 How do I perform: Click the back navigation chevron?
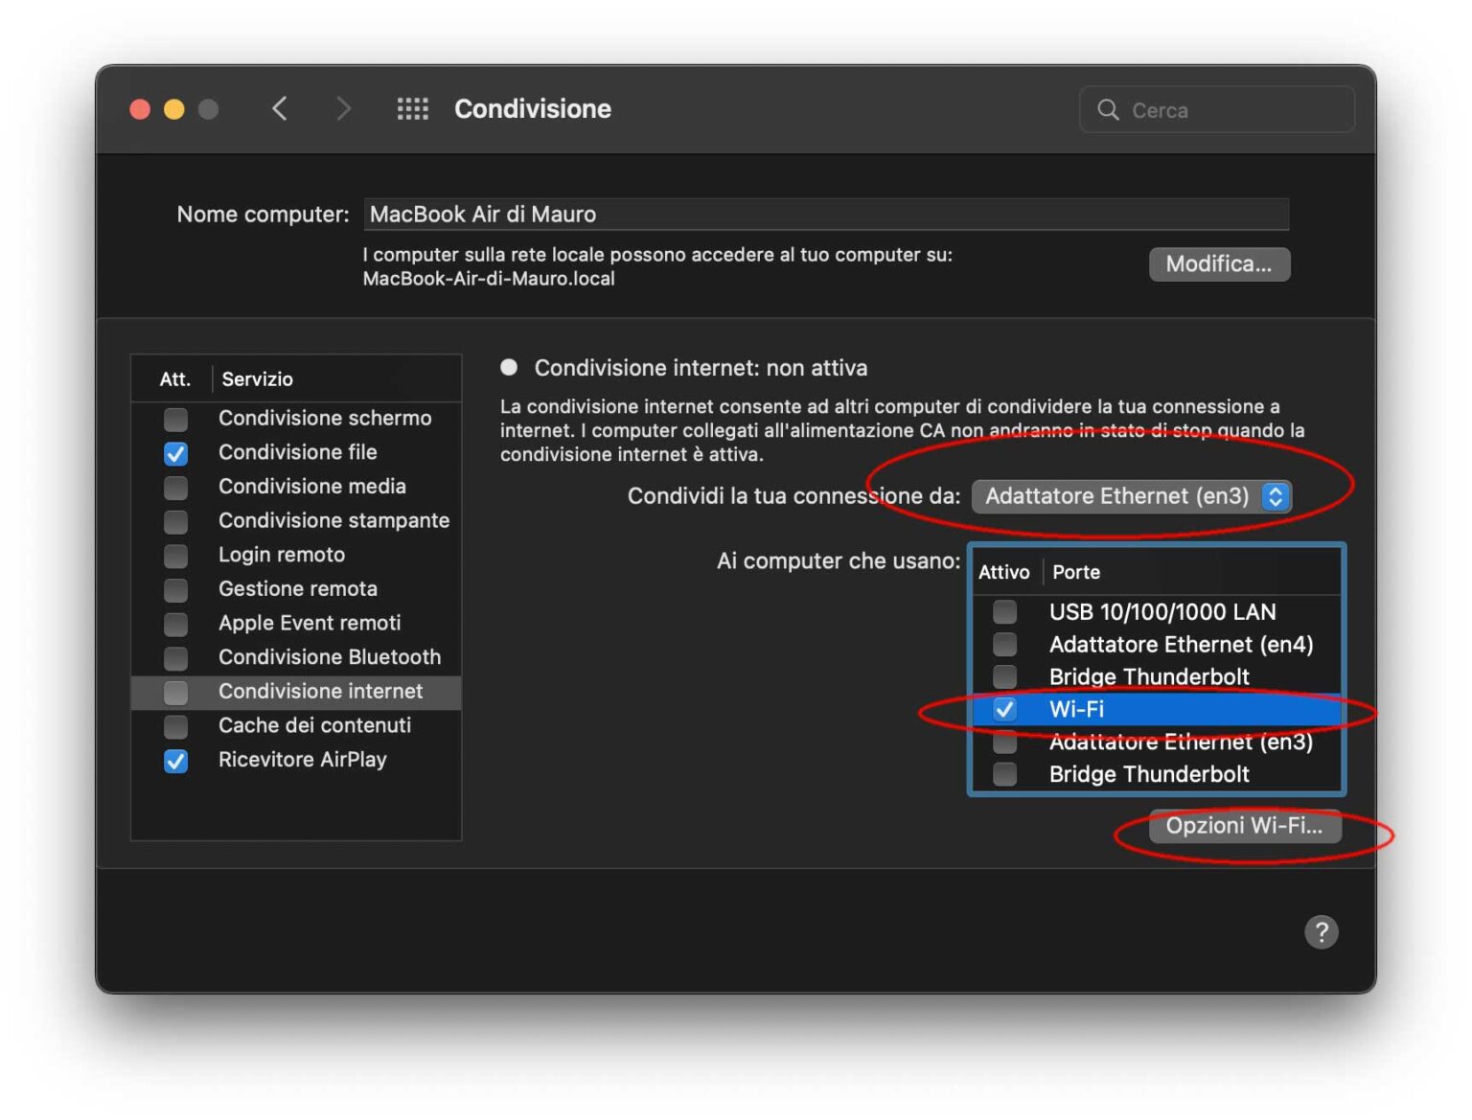click(x=279, y=108)
